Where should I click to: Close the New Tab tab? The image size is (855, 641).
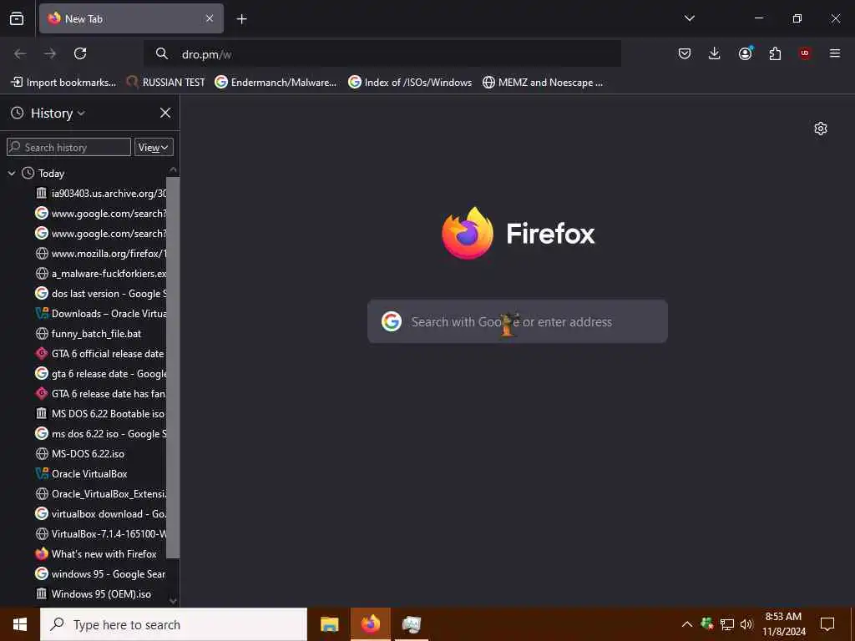(x=210, y=18)
